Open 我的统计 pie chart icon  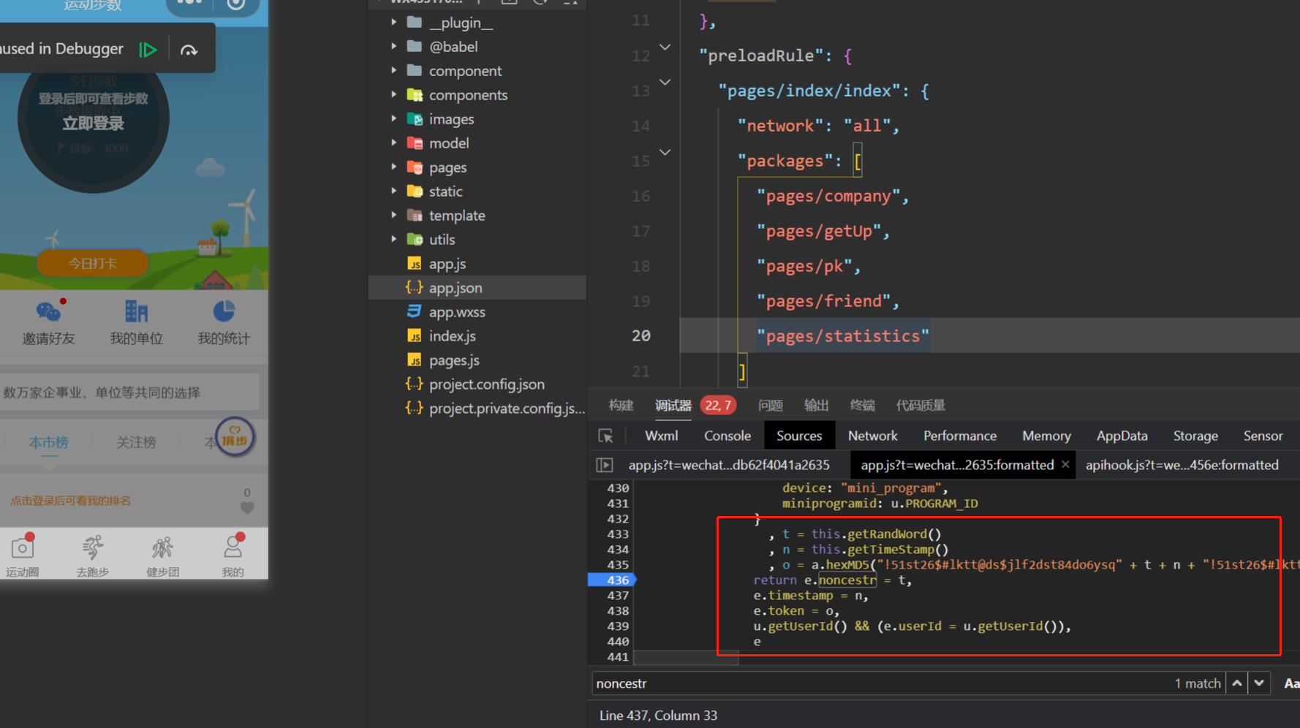pos(224,312)
